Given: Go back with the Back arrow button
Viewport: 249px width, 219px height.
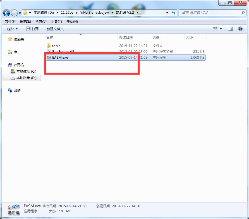Looking at the screenshot, I should coord(6,13).
